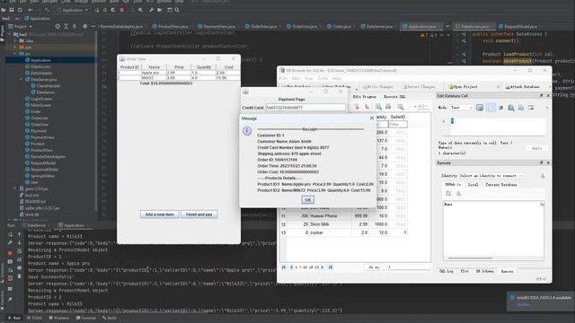This screenshot has height=323, width=575.
Task: Switch to the RequestModel.java editor tab
Action: click(x=520, y=26)
